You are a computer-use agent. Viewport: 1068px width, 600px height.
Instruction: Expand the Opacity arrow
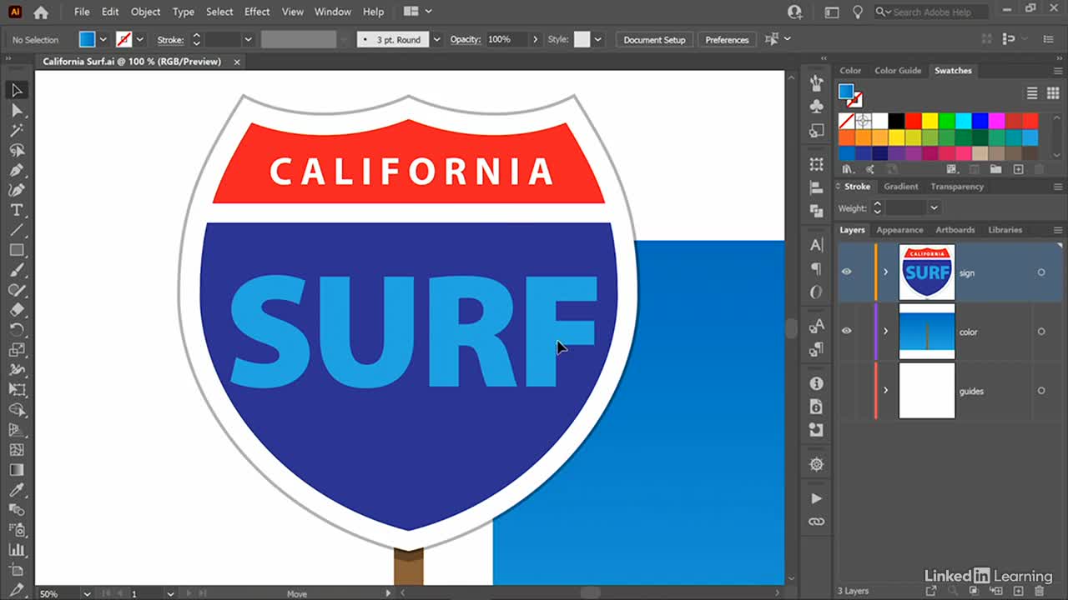(x=536, y=39)
